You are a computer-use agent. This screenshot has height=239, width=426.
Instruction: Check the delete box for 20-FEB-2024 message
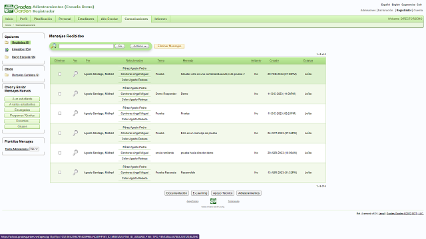59,74
